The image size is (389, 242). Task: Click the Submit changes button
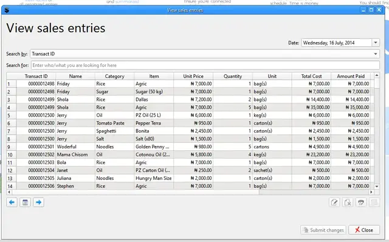[x=323, y=230]
